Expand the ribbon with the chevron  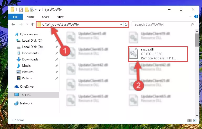tap(190, 16)
